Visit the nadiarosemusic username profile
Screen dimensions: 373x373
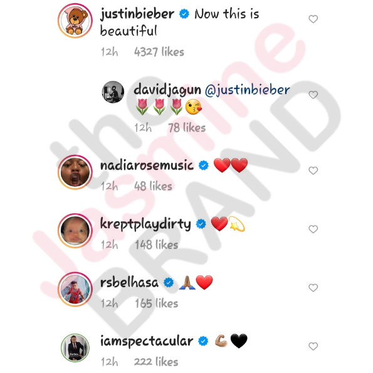pos(147,165)
